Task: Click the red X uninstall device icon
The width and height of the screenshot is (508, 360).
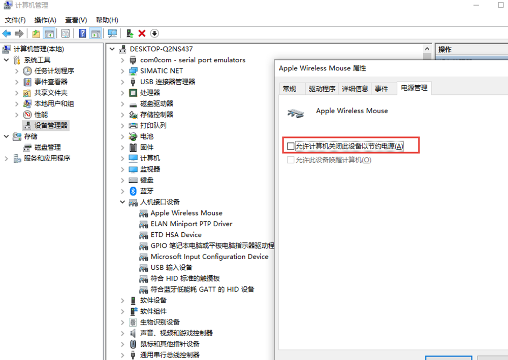Action: pyautogui.click(x=142, y=33)
